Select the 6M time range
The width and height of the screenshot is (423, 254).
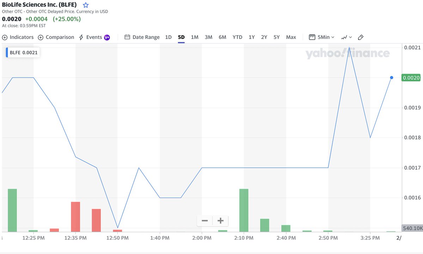coord(222,37)
